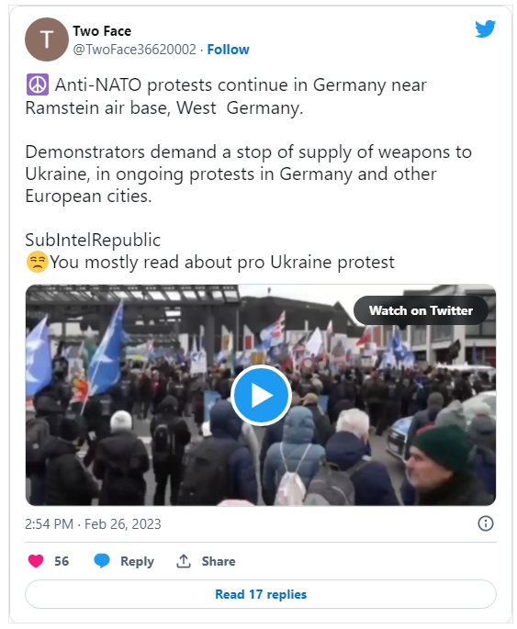517x629 pixels.
Task: Click the Reply text label
Action: (137, 561)
